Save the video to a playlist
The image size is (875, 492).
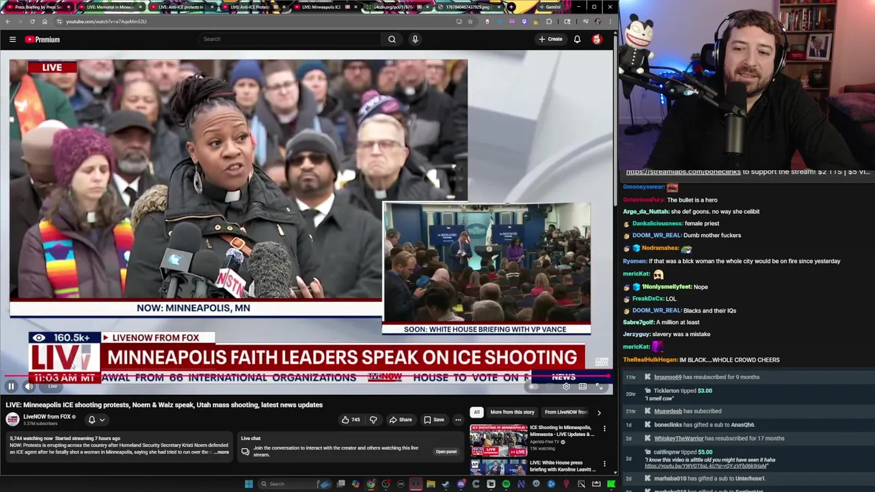click(434, 420)
